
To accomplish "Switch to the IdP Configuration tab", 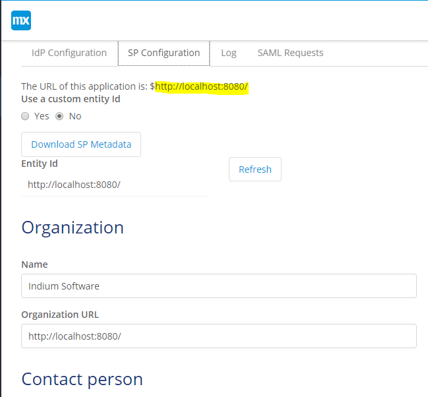I will tap(69, 53).
